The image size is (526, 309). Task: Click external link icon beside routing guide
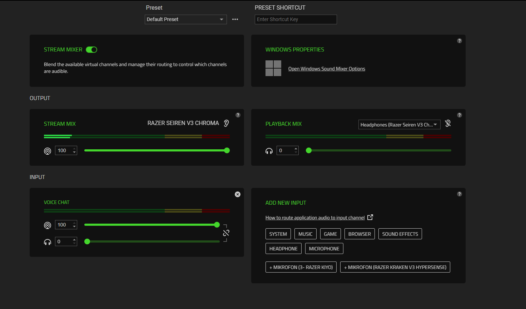[x=370, y=217]
